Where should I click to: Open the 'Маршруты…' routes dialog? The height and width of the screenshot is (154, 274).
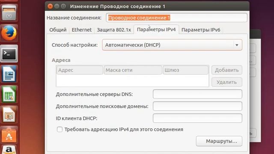coord(219,141)
